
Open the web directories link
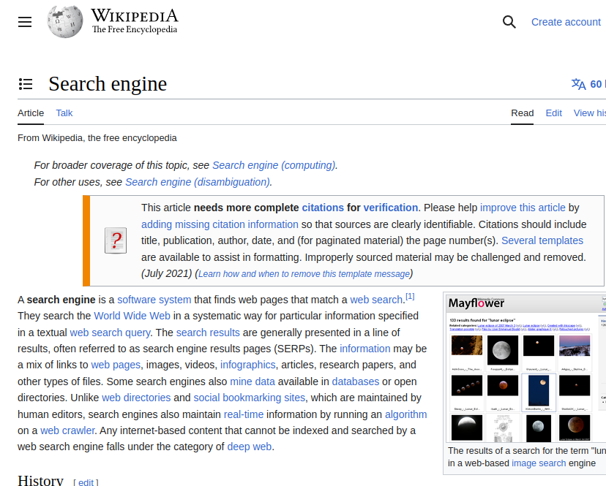[136, 398]
